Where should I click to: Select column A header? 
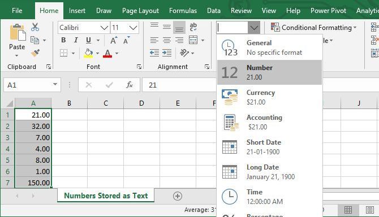pyautogui.click(x=33, y=103)
